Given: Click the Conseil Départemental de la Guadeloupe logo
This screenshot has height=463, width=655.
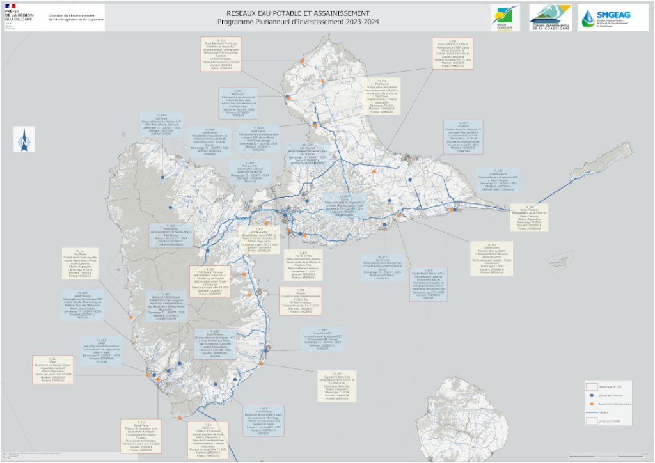Looking at the screenshot, I should 550,18.
